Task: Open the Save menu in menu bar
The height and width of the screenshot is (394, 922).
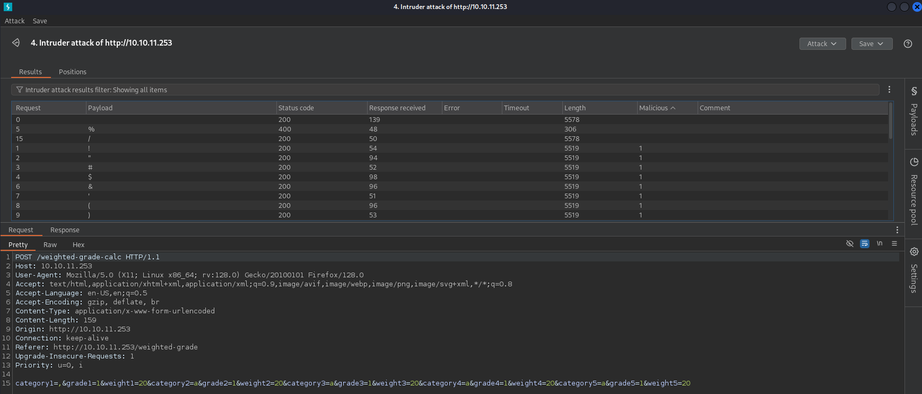Action: 40,21
